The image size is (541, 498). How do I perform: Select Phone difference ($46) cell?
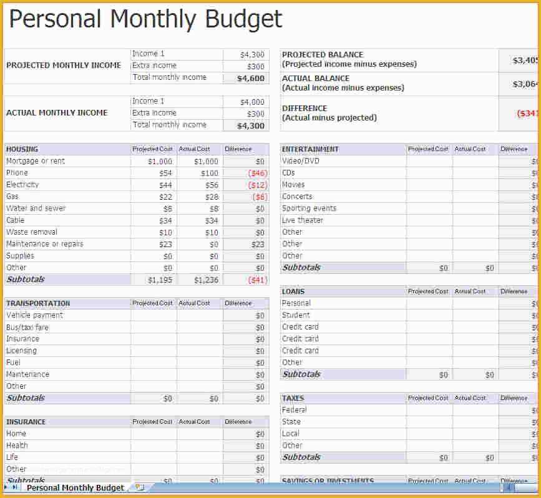click(x=246, y=173)
